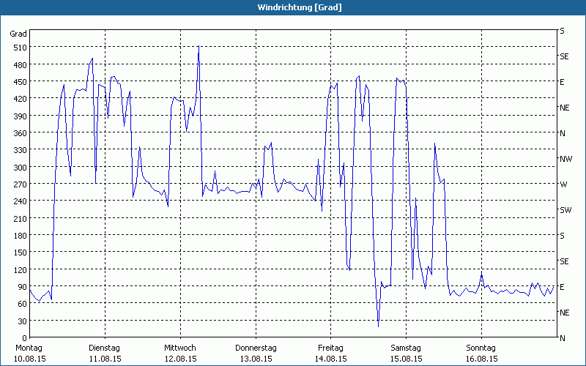Click the Samstag day label
Image resolution: width=586 pixels, height=366 pixels.
(x=406, y=348)
